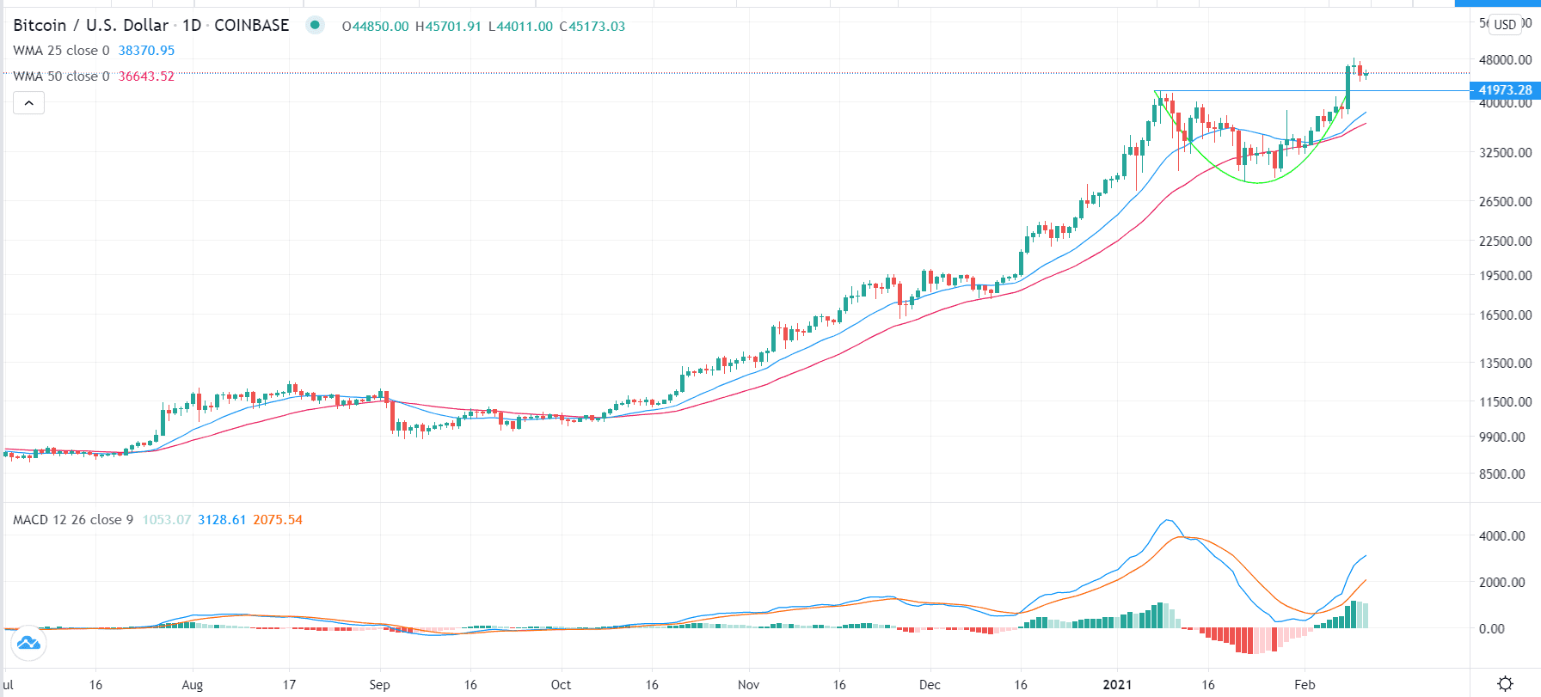Click the Feb label on the time axis
The width and height of the screenshot is (1541, 697).
coord(1304,685)
